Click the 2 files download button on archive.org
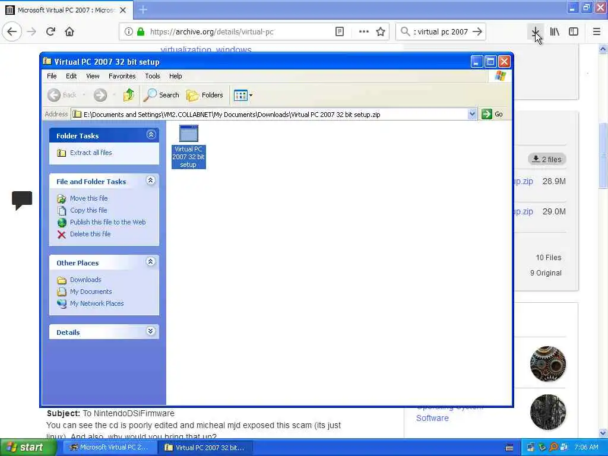608x456 pixels. [547, 159]
